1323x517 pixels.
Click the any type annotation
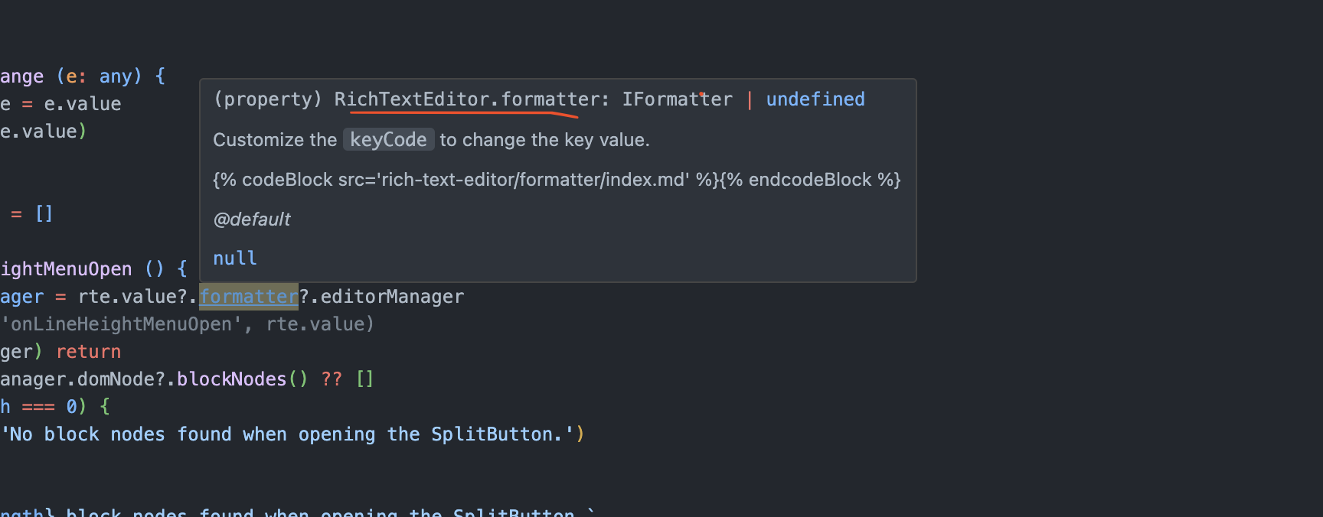tap(116, 76)
